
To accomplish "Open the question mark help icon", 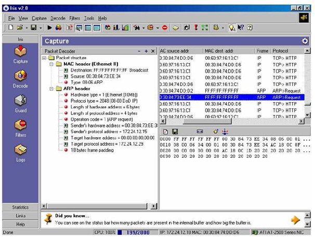I will [x=250, y=27].
